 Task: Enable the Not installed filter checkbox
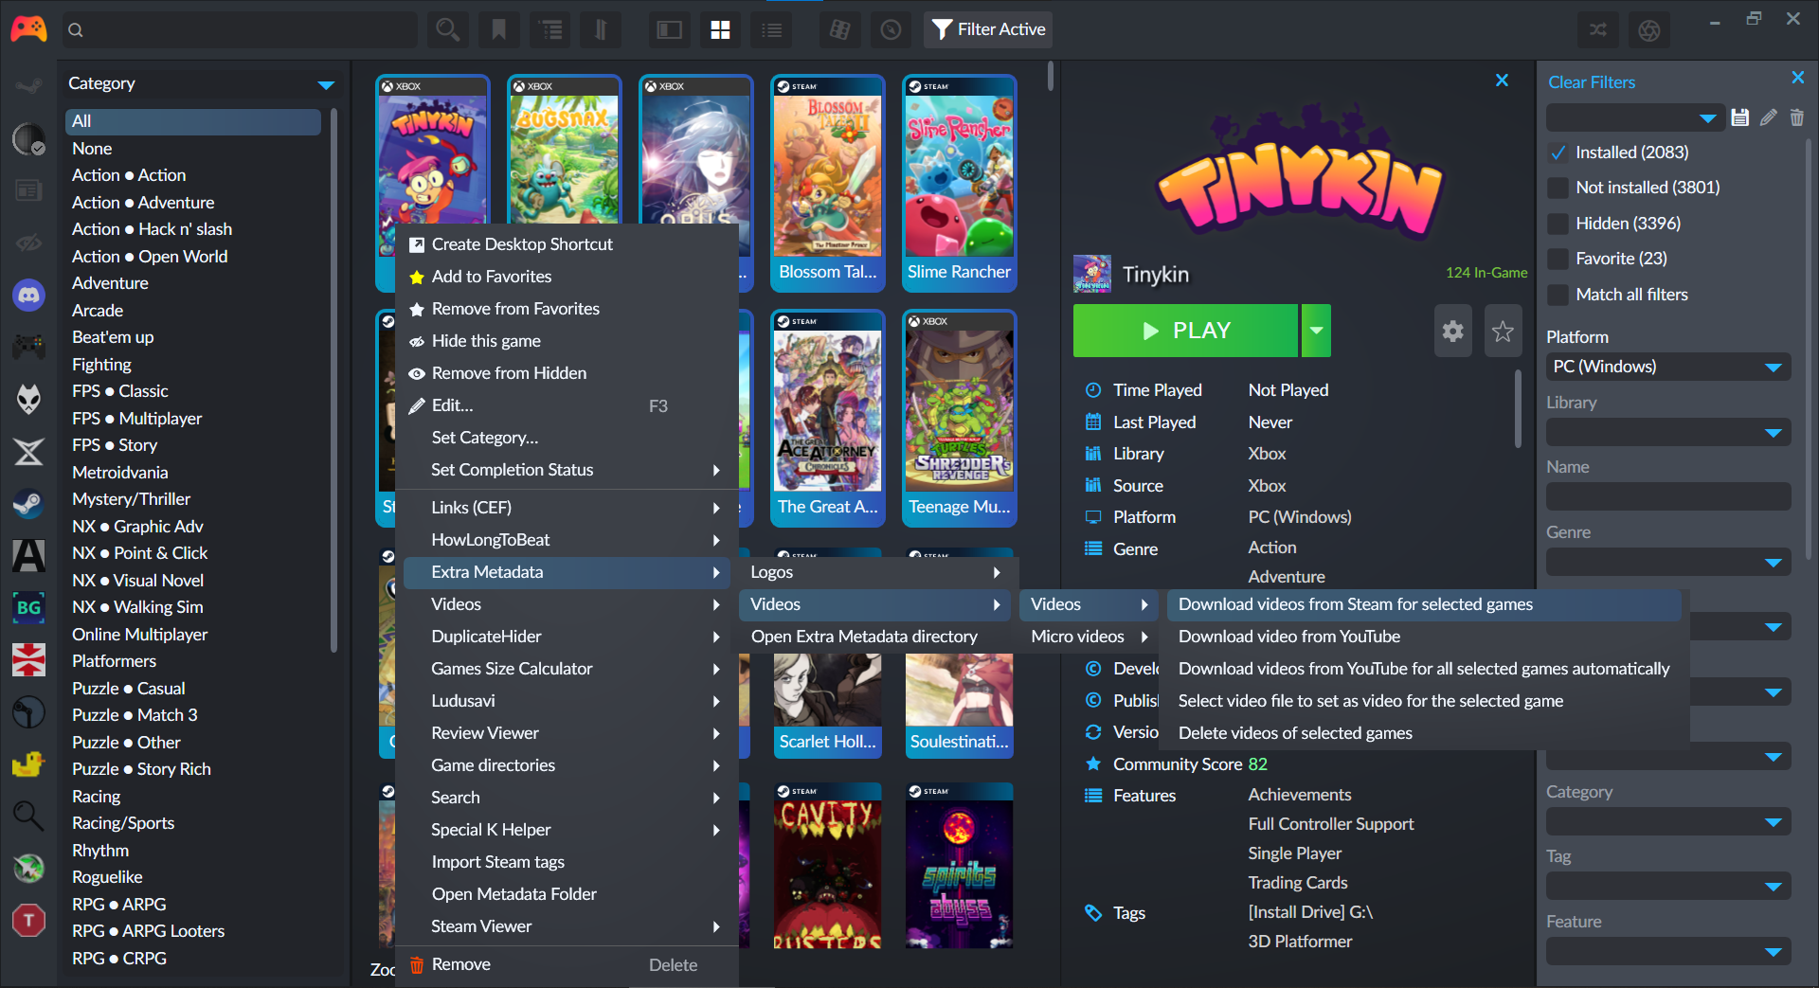(x=1558, y=188)
